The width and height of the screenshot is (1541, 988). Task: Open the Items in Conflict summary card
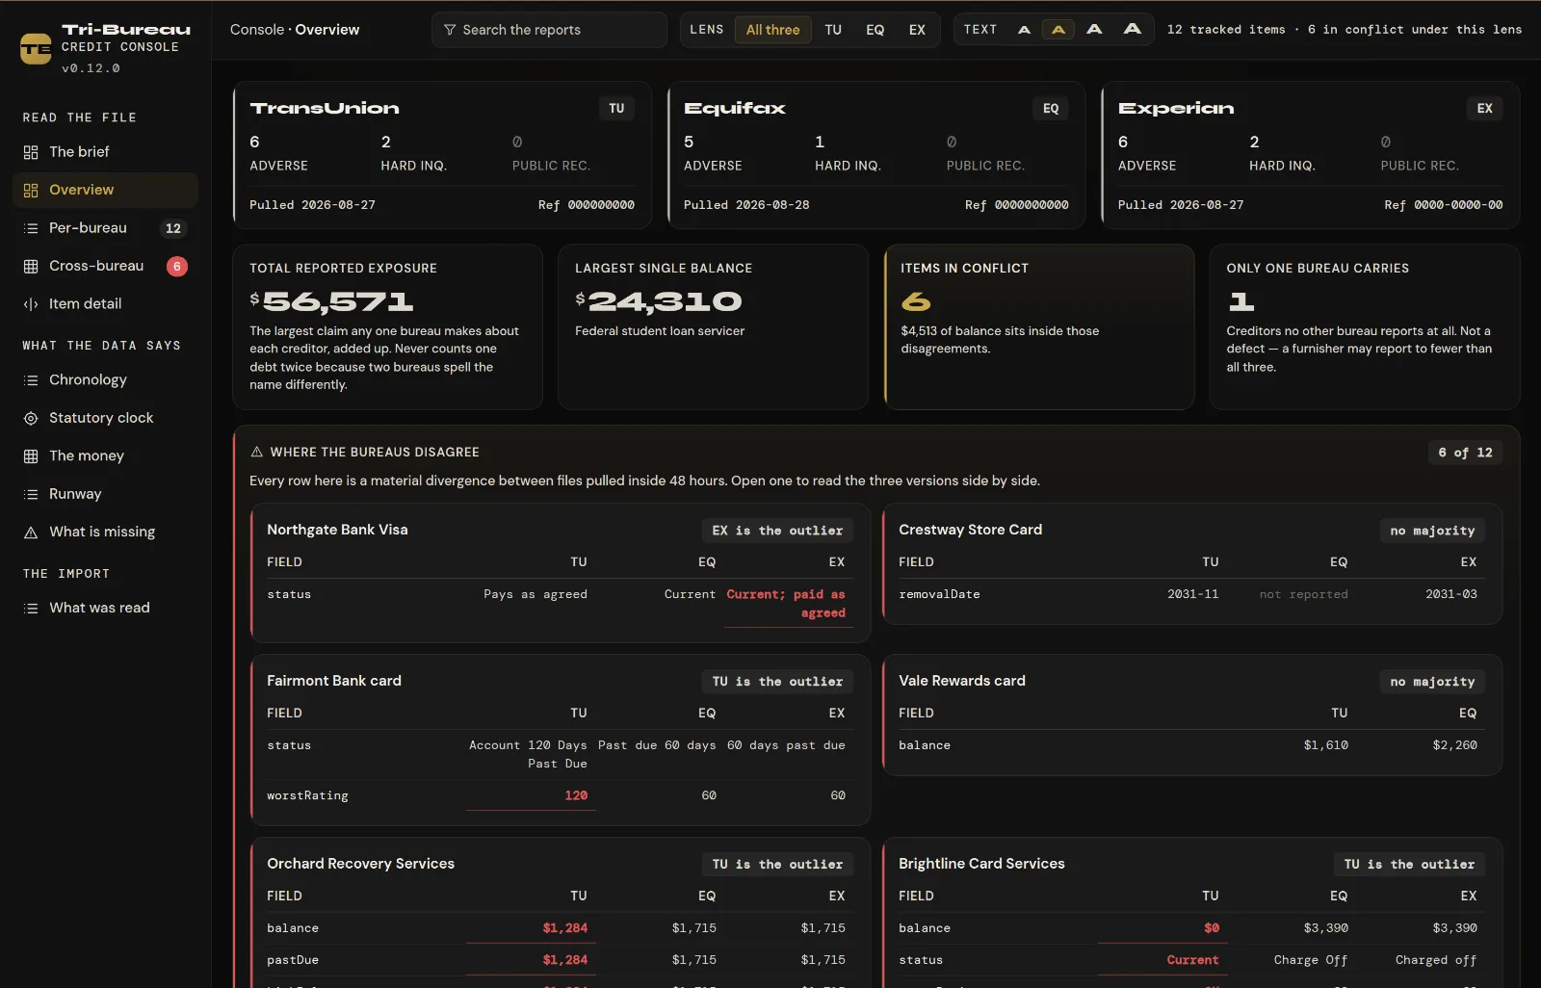click(1039, 327)
